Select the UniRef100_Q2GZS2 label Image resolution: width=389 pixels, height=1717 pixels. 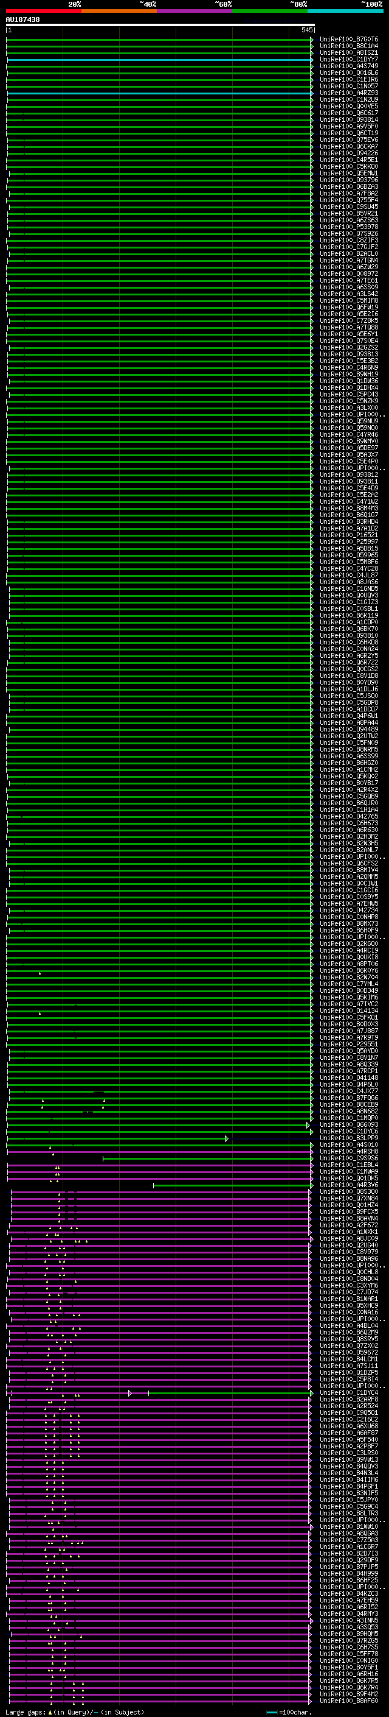[348, 347]
